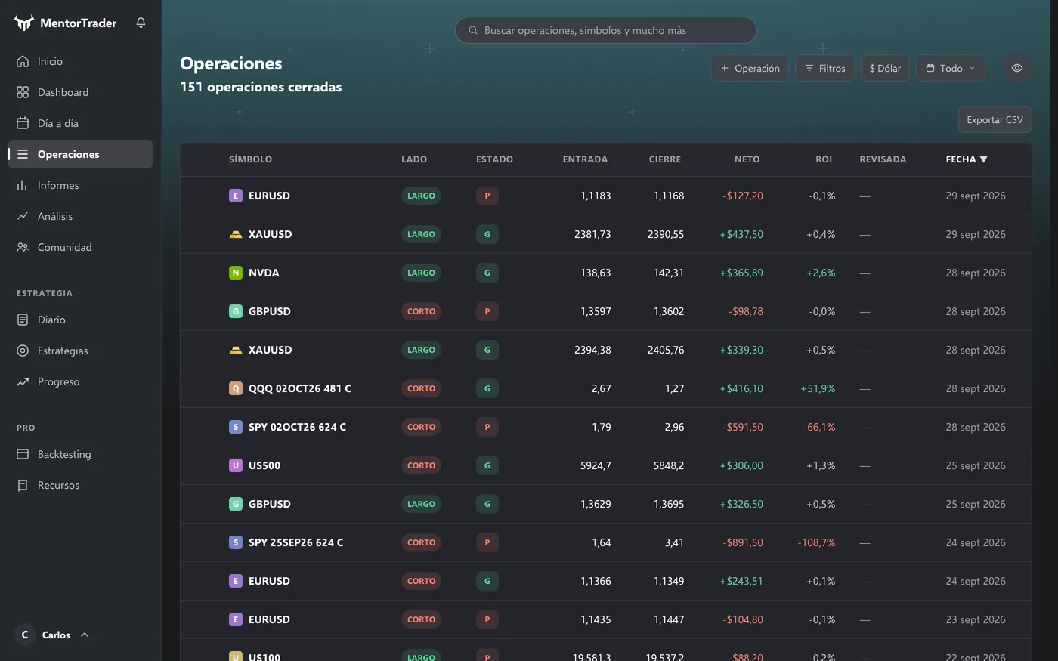The height and width of the screenshot is (661, 1058).
Task: Sort by the ROI column header
Action: tap(824, 159)
